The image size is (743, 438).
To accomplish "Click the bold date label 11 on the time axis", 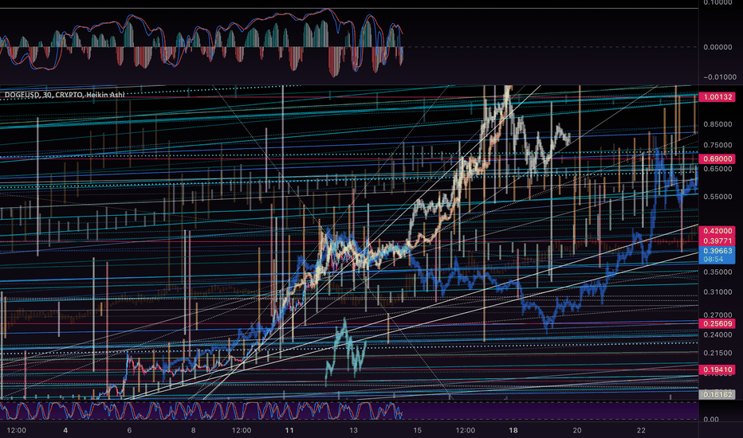I will click(x=289, y=430).
